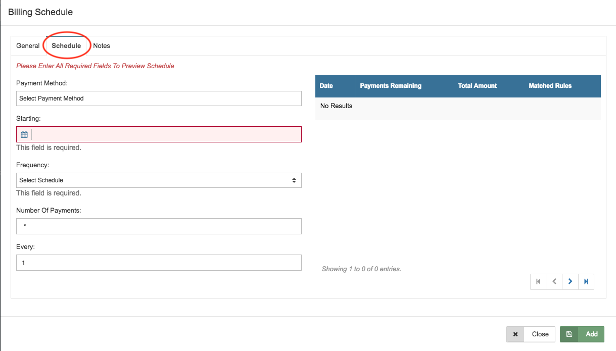Go to next page of schedule results
The image size is (616, 351).
570,282
